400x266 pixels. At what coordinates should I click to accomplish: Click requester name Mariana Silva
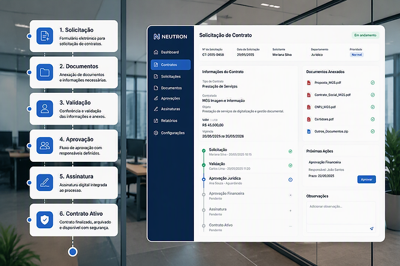tap(282, 55)
